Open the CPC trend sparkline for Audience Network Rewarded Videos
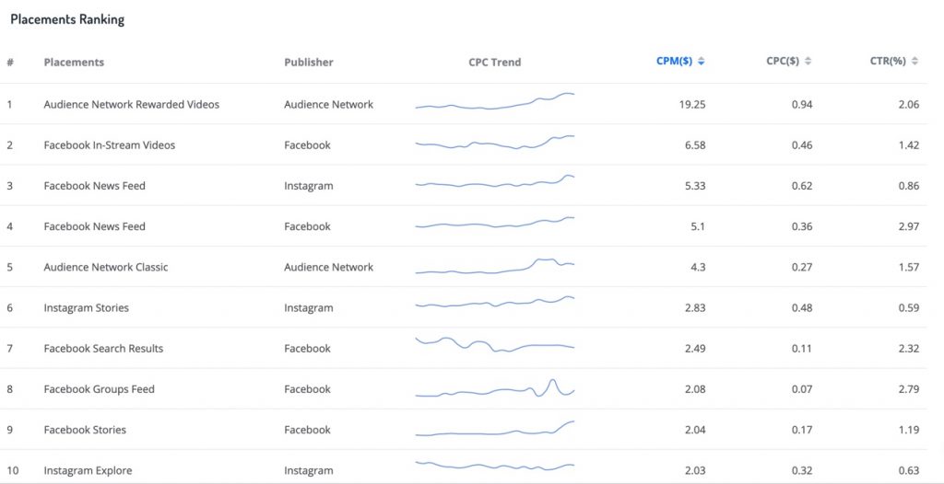Image resolution: width=944 pixels, height=484 pixels. (x=495, y=101)
